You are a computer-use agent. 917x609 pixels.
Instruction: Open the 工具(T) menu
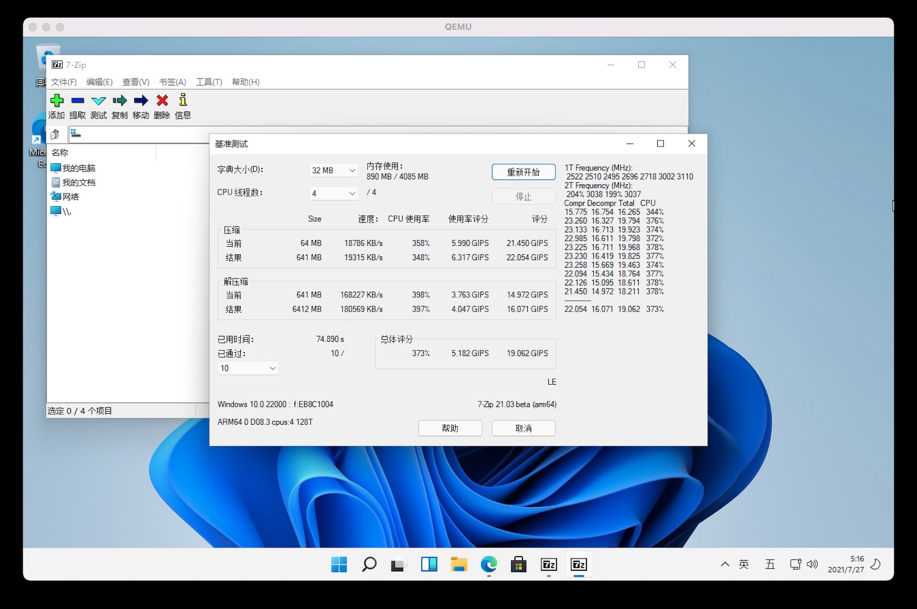point(208,82)
